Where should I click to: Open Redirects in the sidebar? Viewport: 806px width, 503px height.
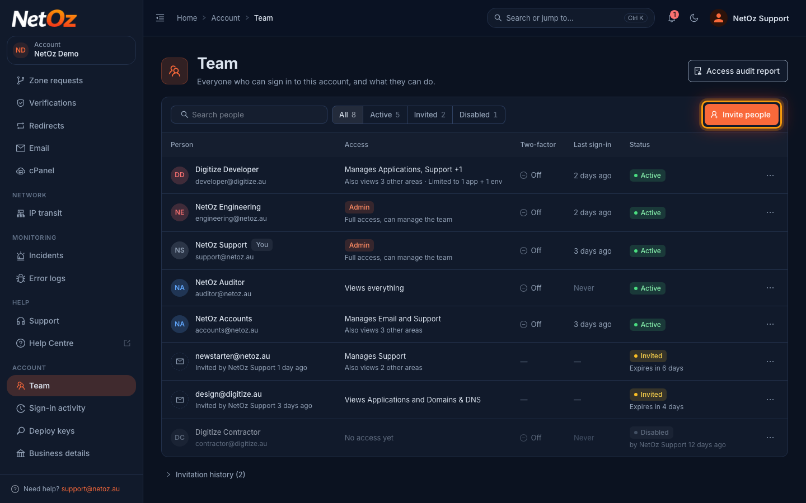71,126
